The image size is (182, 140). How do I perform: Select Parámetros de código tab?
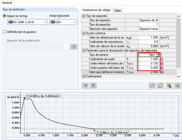(x=96, y=10)
